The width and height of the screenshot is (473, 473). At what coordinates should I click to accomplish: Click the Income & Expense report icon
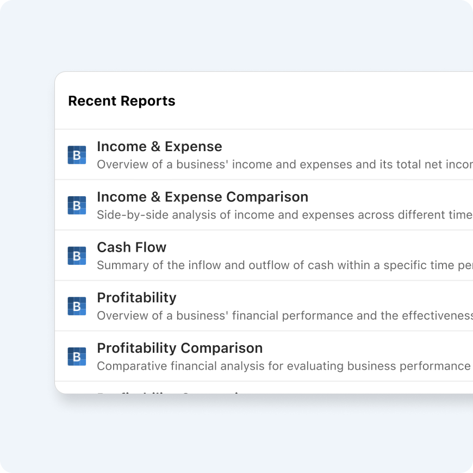pyautogui.click(x=77, y=155)
